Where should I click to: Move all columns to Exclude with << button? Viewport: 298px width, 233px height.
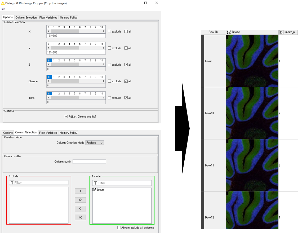pos(80,217)
